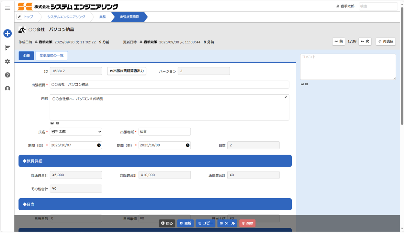Expand the 氏名 dropdown
The image size is (406, 233).
76,132
